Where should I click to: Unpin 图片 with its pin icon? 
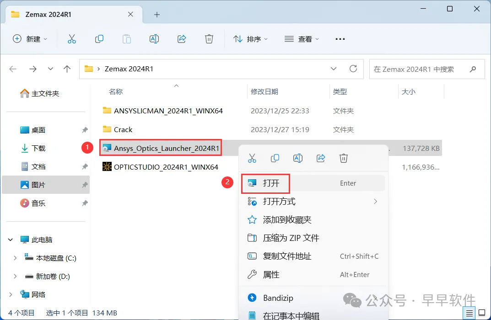click(x=85, y=185)
